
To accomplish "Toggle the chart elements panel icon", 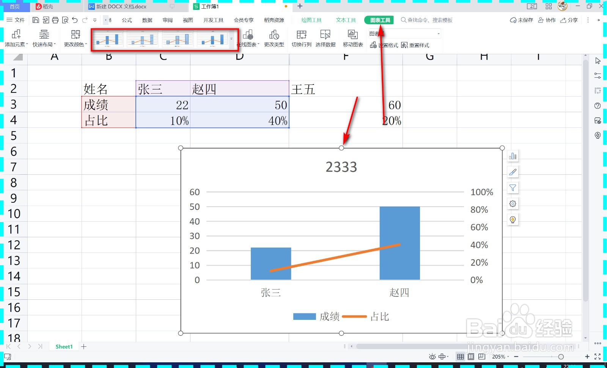I will pos(513,156).
